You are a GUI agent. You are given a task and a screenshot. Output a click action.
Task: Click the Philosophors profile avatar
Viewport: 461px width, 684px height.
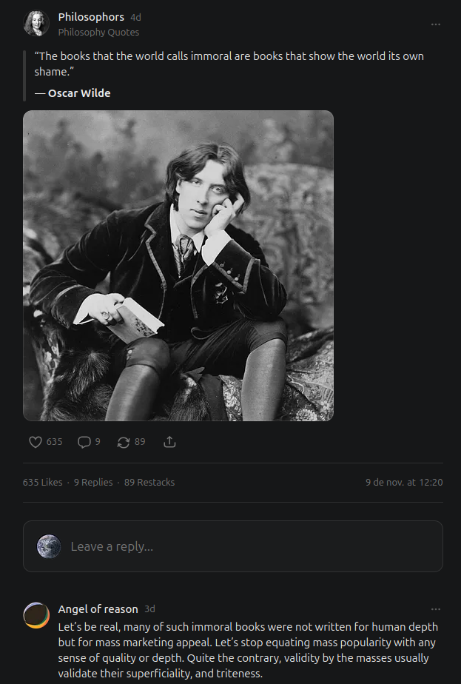coord(36,24)
